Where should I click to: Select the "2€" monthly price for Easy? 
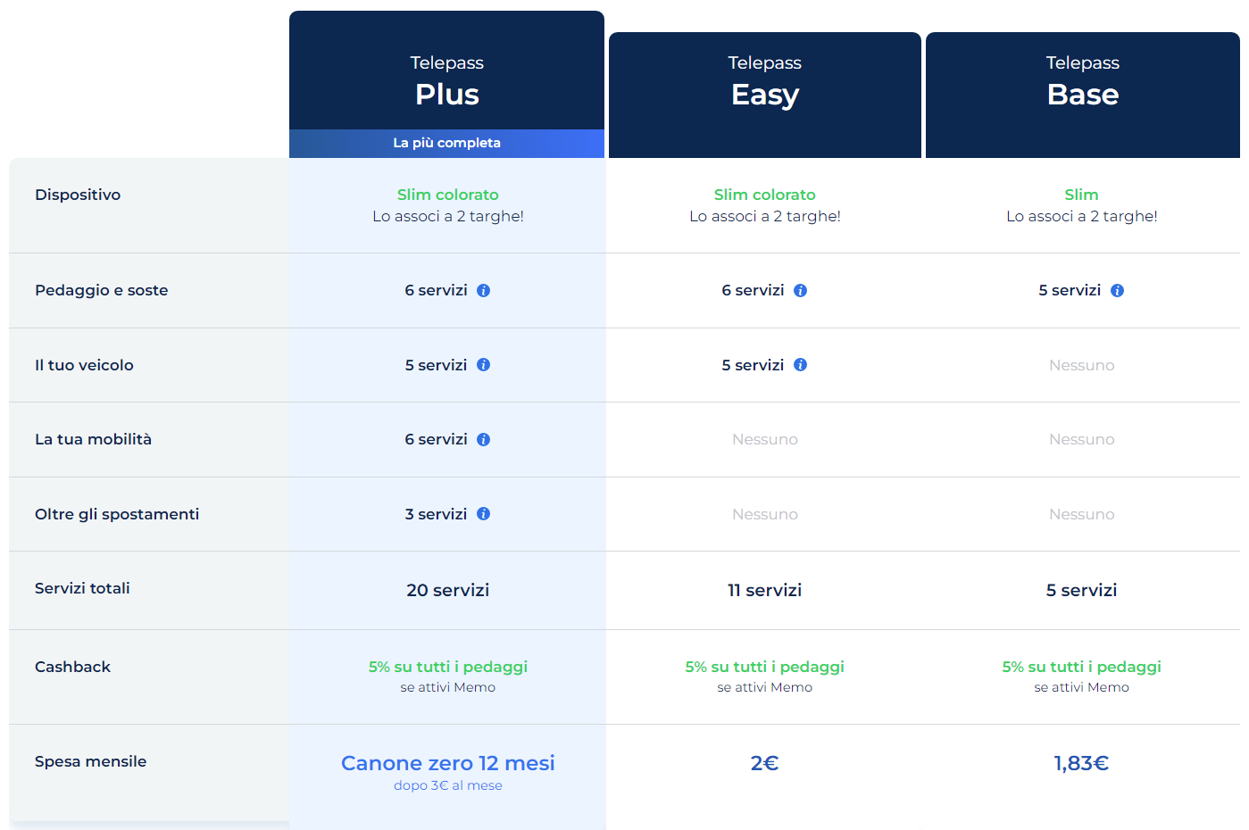765,763
